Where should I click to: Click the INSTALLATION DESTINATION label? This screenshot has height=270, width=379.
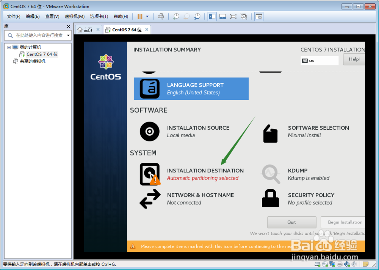(205, 171)
